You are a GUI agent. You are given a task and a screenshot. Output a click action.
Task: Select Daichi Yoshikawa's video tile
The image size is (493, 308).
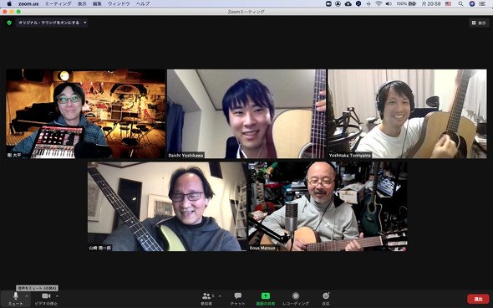[246, 114]
